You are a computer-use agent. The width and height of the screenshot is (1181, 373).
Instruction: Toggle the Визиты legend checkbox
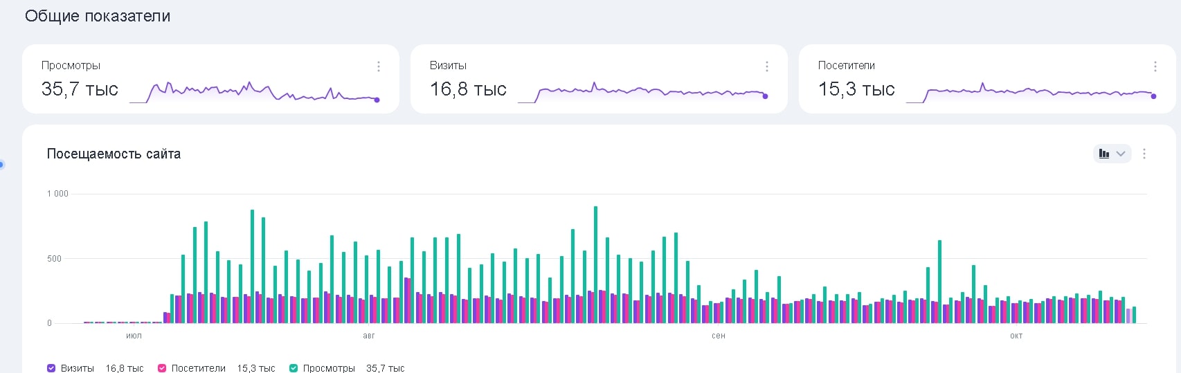[x=51, y=368]
